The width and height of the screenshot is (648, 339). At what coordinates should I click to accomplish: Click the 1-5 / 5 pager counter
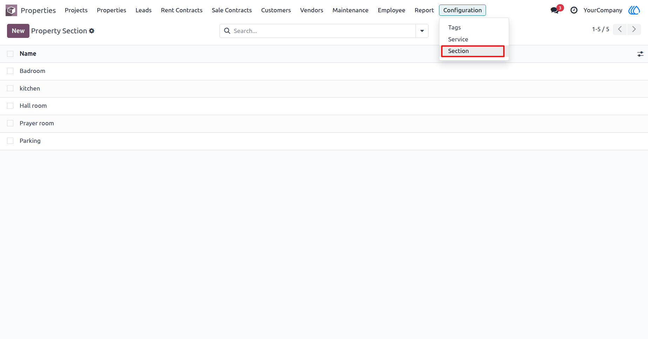pyautogui.click(x=601, y=29)
